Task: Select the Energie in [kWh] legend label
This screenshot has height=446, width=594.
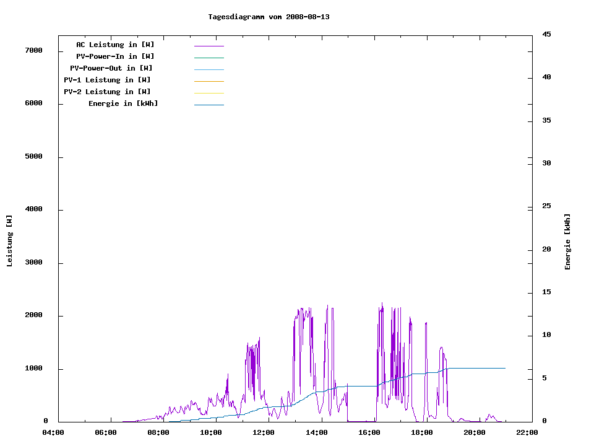Action: 123,103
